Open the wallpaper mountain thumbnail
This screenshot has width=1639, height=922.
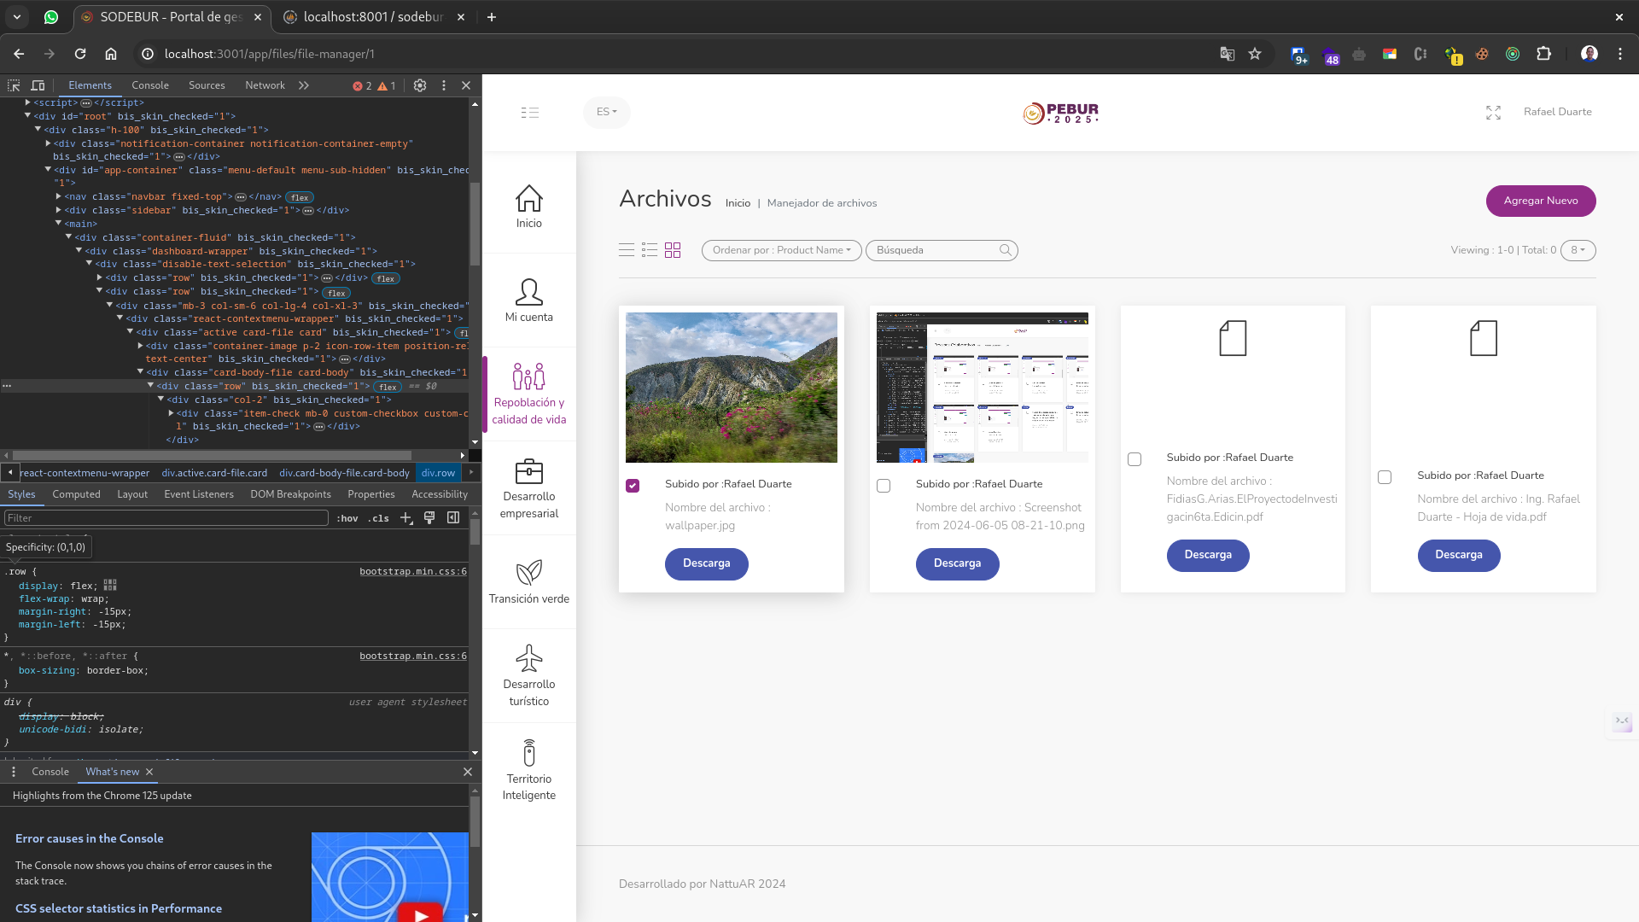[x=731, y=387]
